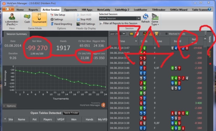
Task: Open the Opponents ribbon tab
Action: (71, 10)
